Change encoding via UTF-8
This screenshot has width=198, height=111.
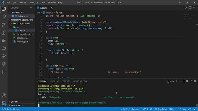[145, 109]
